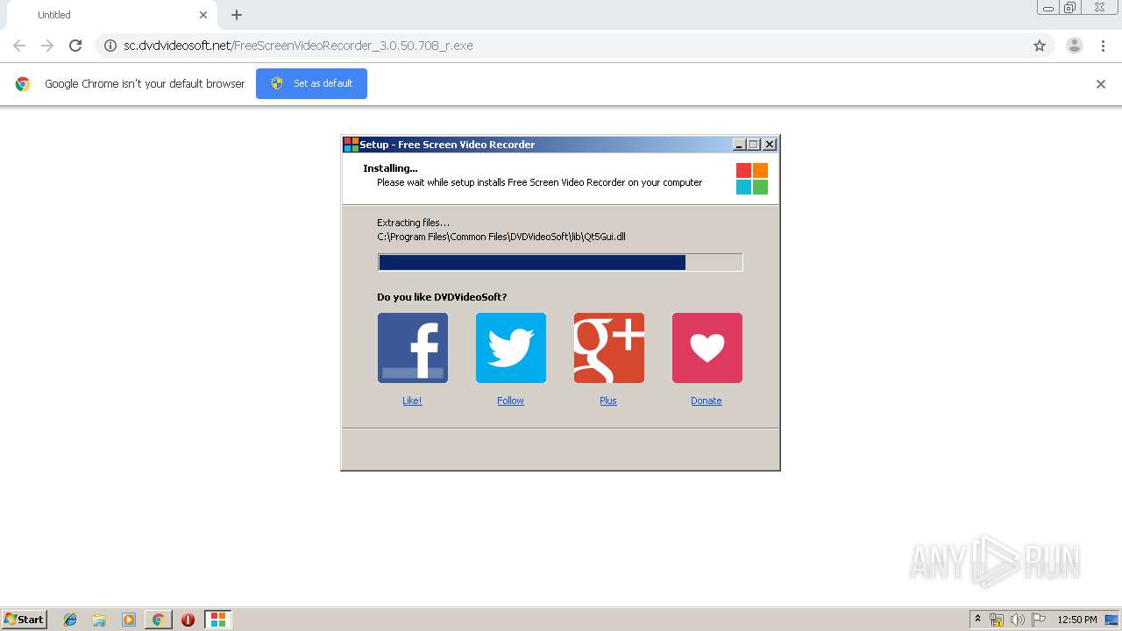The image size is (1122, 631).
Task: Click the 12:50 PM clock
Action: [x=1077, y=620]
